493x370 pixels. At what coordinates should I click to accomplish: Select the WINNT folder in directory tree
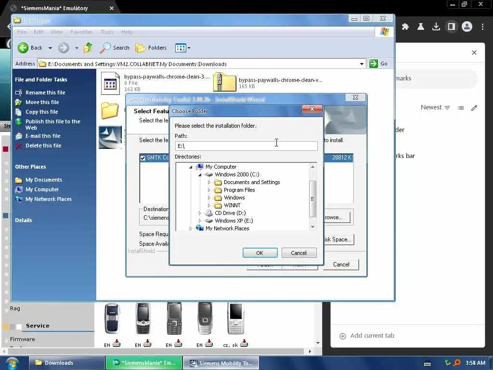(232, 205)
